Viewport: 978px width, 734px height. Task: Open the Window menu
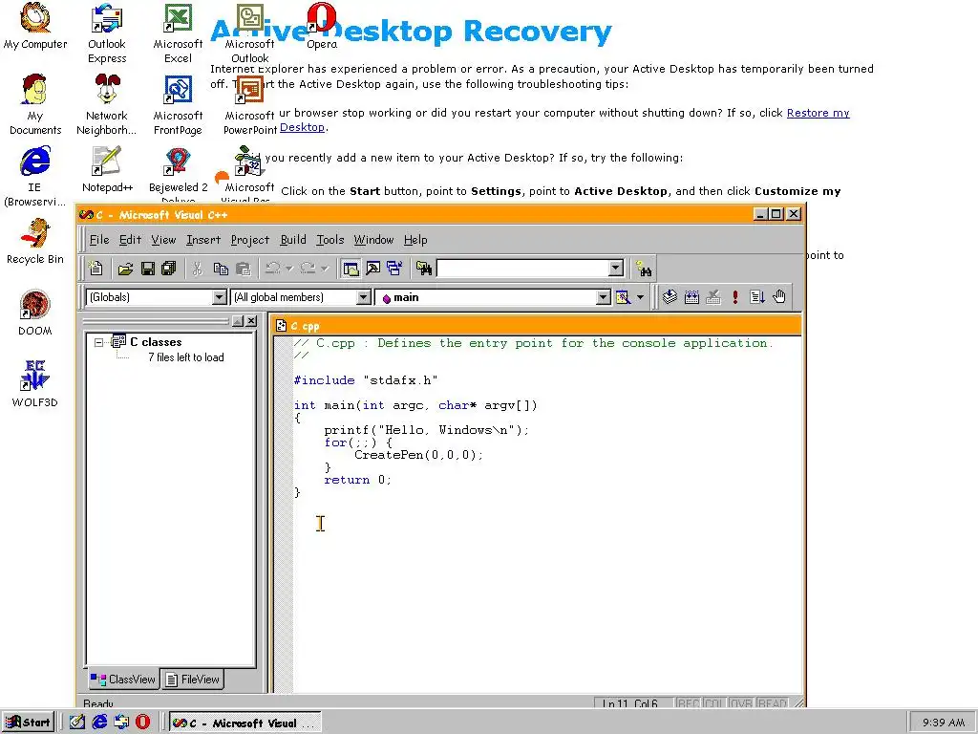pyautogui.click(x=373, y=240)
